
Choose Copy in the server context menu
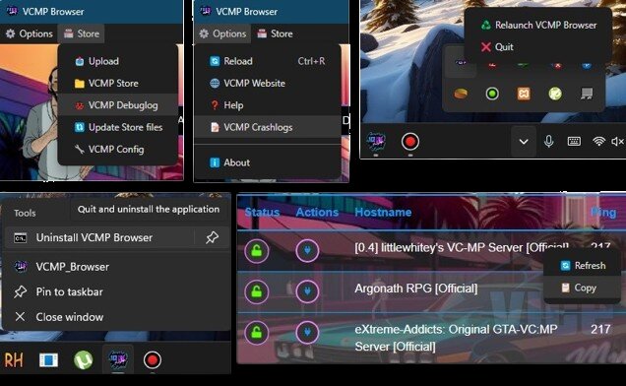[583, 288]
